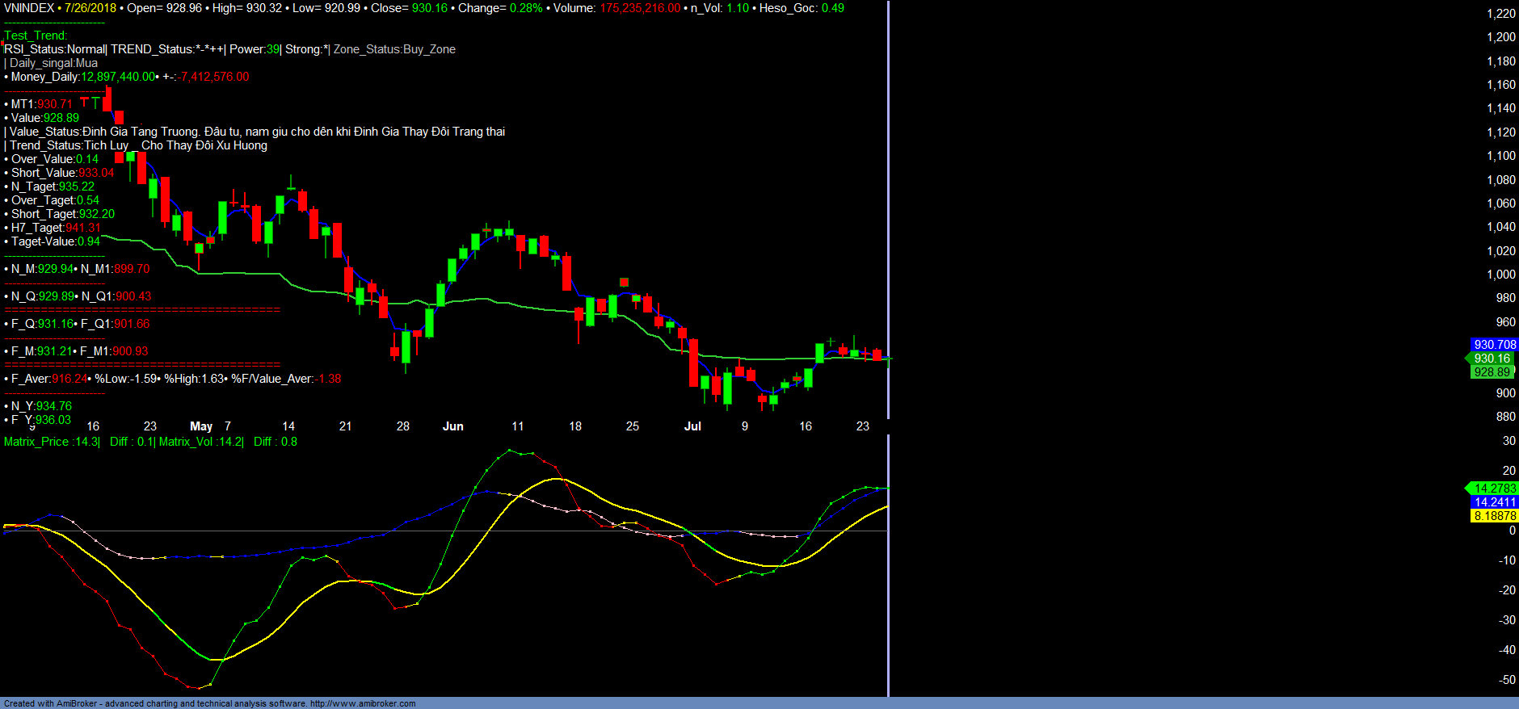Click the 1,000 level on price axis
This screenshot has width=1519, height=709.
(x=1500, y=275)
